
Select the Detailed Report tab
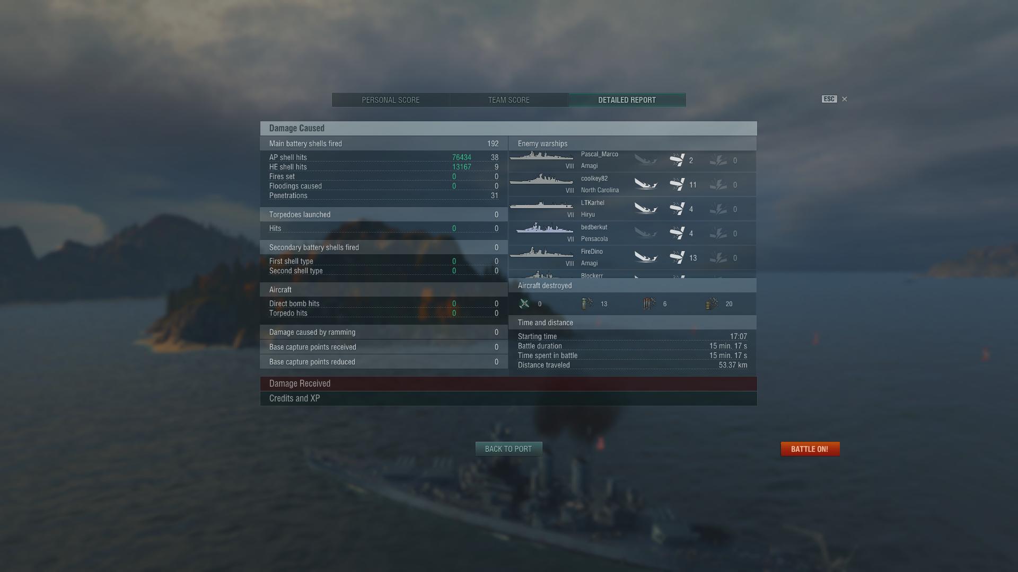pyautogui.click(x=627, y=100)
